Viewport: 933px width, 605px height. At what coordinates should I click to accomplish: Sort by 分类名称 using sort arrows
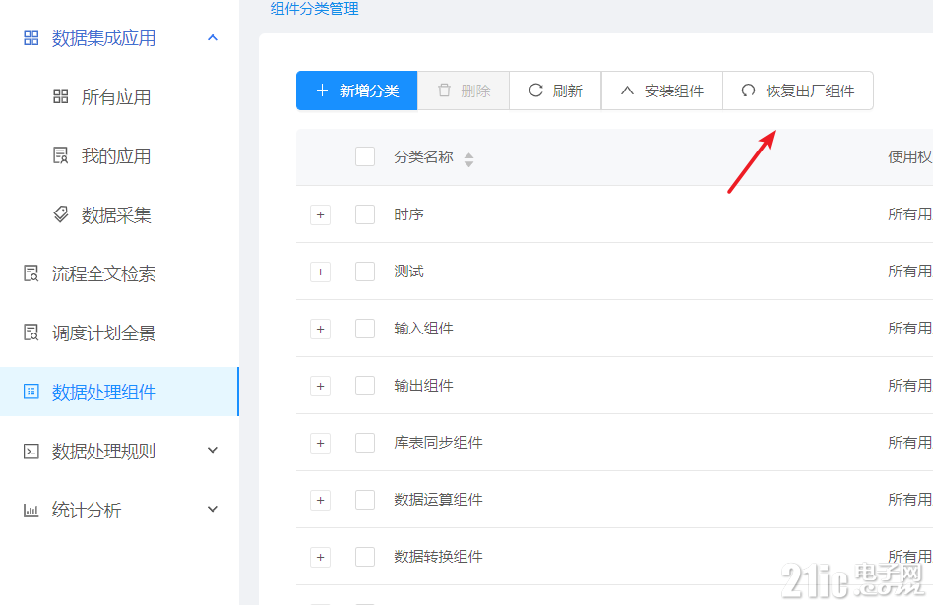pos(468,159)
